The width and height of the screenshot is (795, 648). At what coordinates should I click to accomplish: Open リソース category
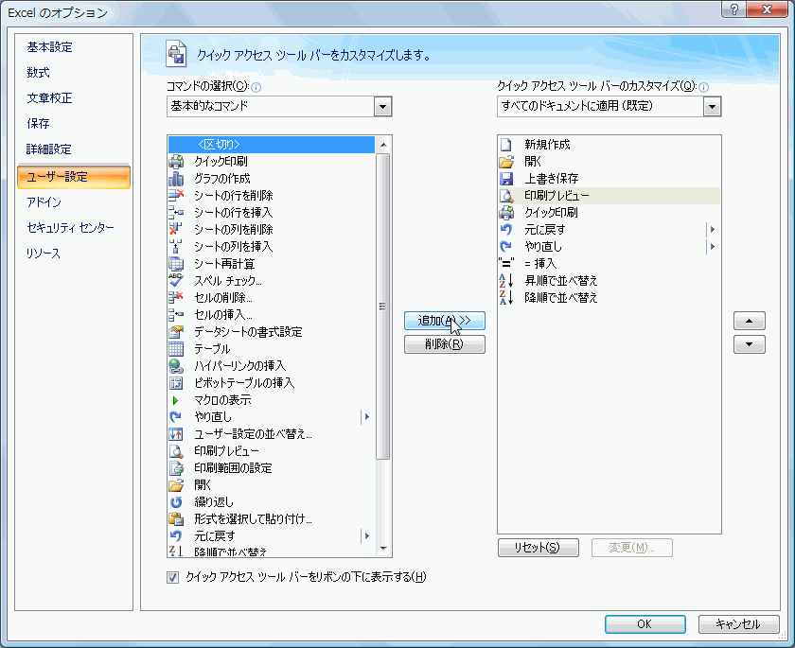pyautogui.click(x=44, y=254)
